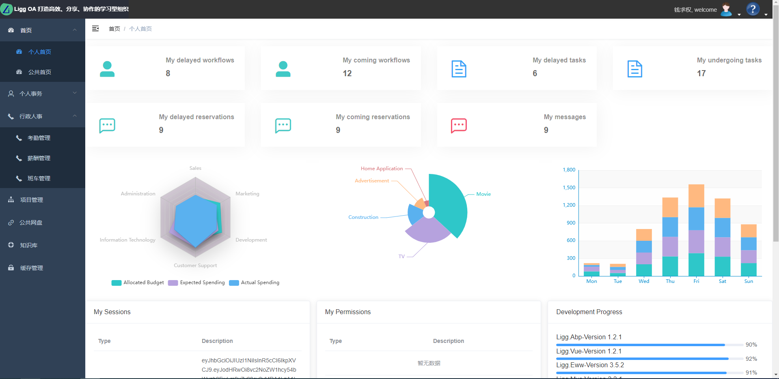Click the user avatar icon in header
The height and width of the screenshot is (379, 779).
pos(726,9)
